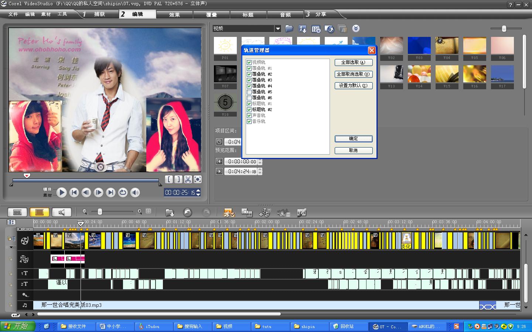Click the load media folder icon in library
The image size is (532, 332).
[x=289, y=28]
